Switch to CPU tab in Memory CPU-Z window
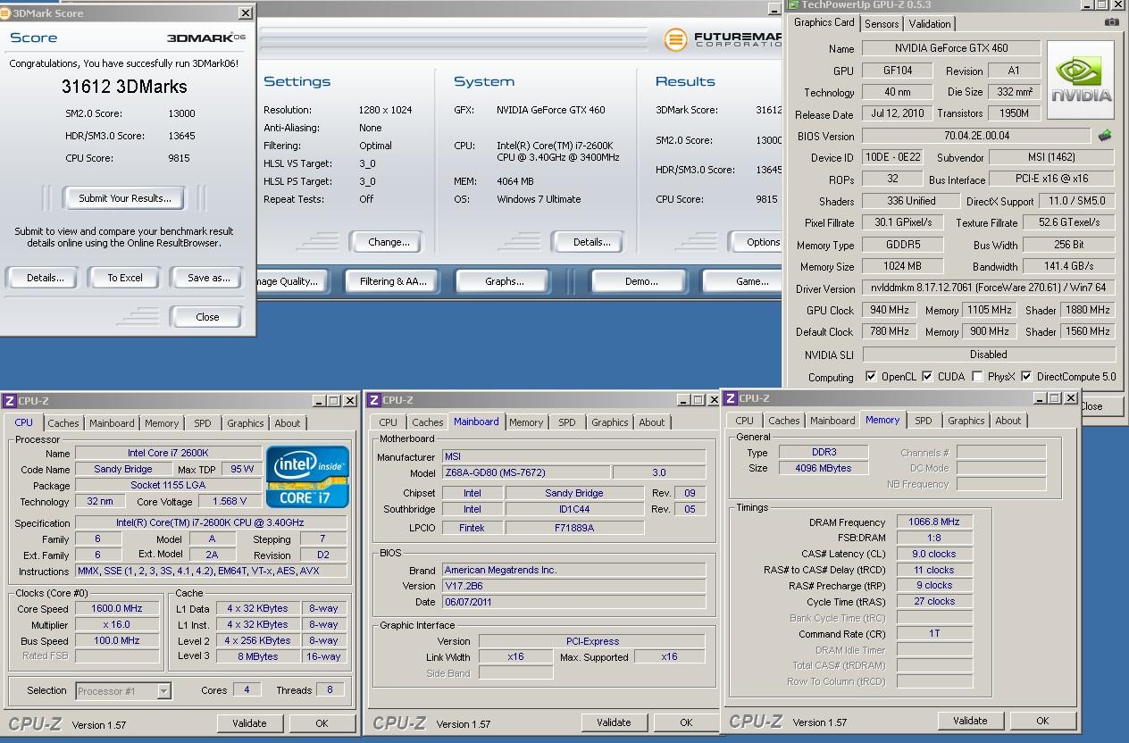 745,421
